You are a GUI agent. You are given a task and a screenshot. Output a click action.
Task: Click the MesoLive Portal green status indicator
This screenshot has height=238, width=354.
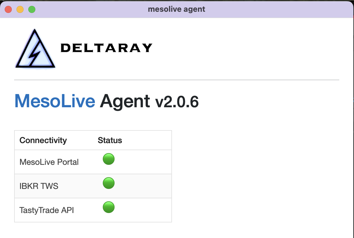pyautogui.click(x=108, y=159)
